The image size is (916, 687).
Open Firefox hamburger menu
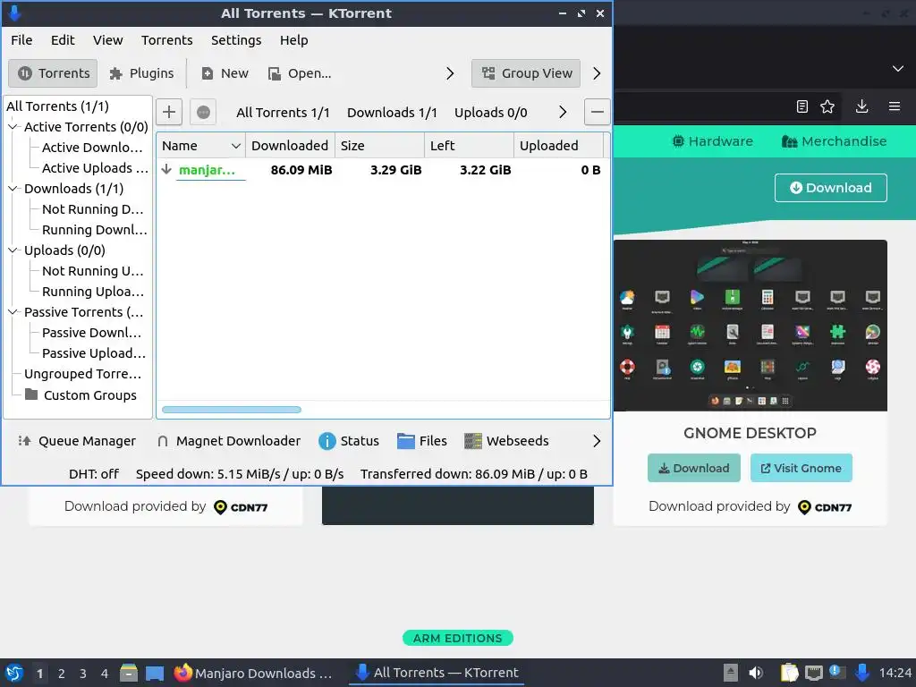(895, 106)
